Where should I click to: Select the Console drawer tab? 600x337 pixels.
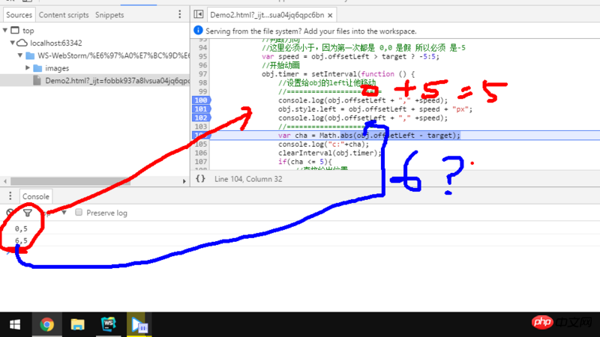coord(35,196)
